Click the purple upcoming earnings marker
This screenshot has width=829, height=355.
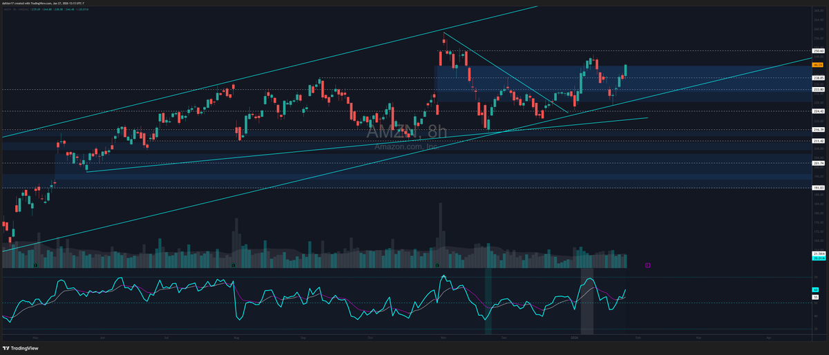[647, 265]
